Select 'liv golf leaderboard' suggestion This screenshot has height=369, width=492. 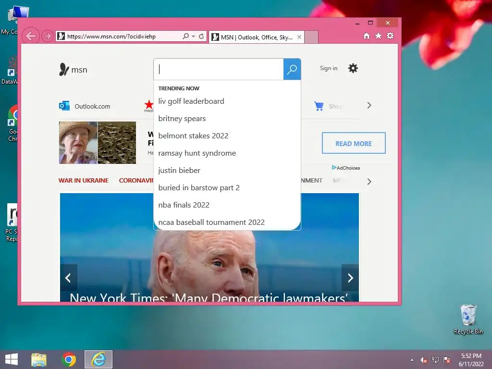[191, 101]
